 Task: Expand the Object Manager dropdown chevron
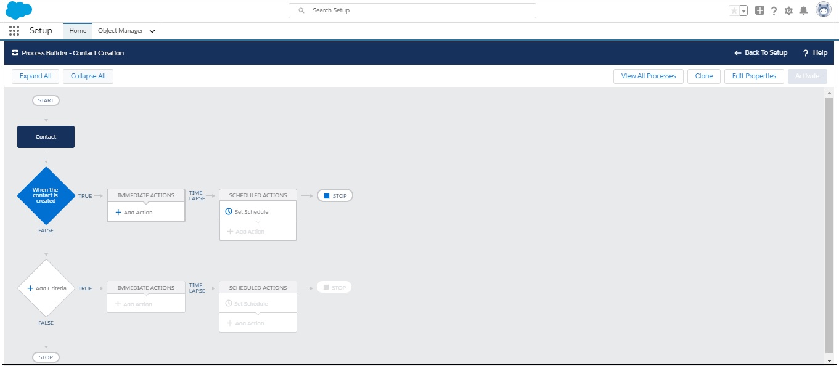pos(152,31)
